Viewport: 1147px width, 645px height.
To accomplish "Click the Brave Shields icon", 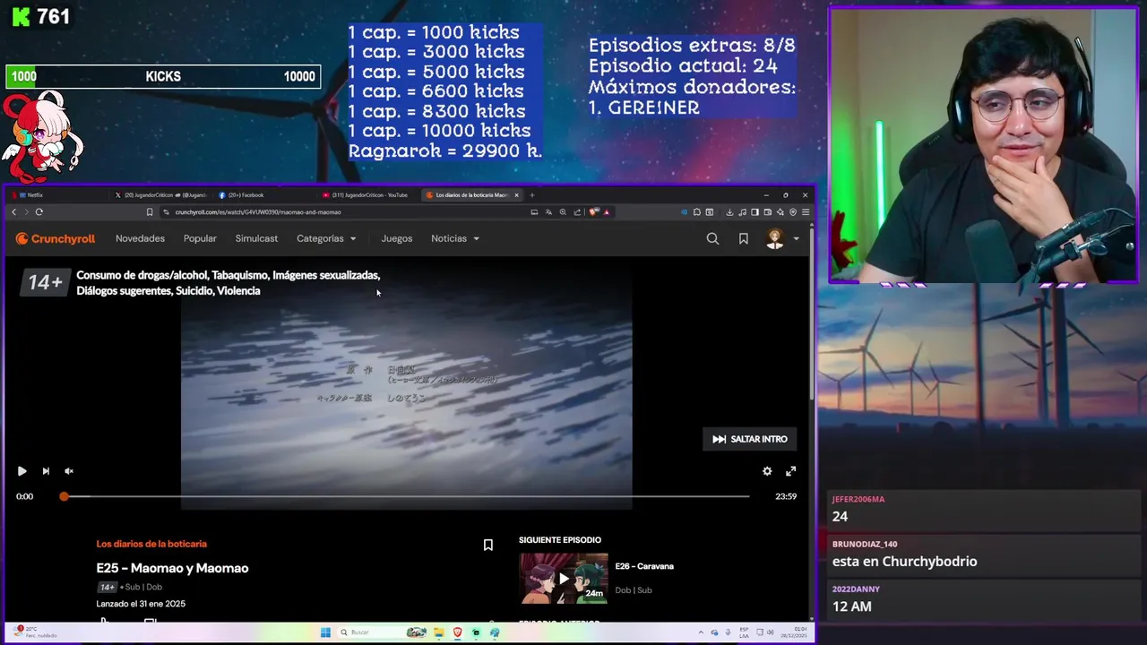I will 593,212.
